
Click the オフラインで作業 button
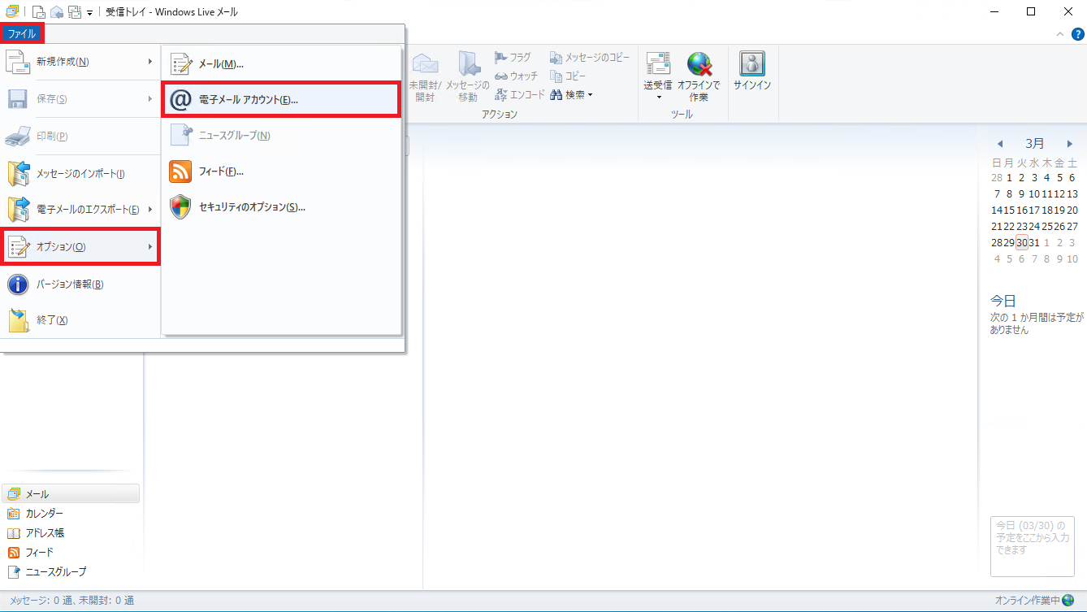pos(699,76)
